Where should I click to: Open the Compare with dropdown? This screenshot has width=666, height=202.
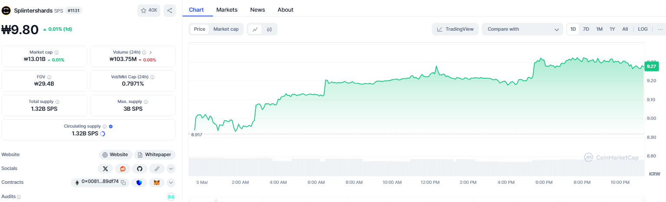click(x=522, y=29)
